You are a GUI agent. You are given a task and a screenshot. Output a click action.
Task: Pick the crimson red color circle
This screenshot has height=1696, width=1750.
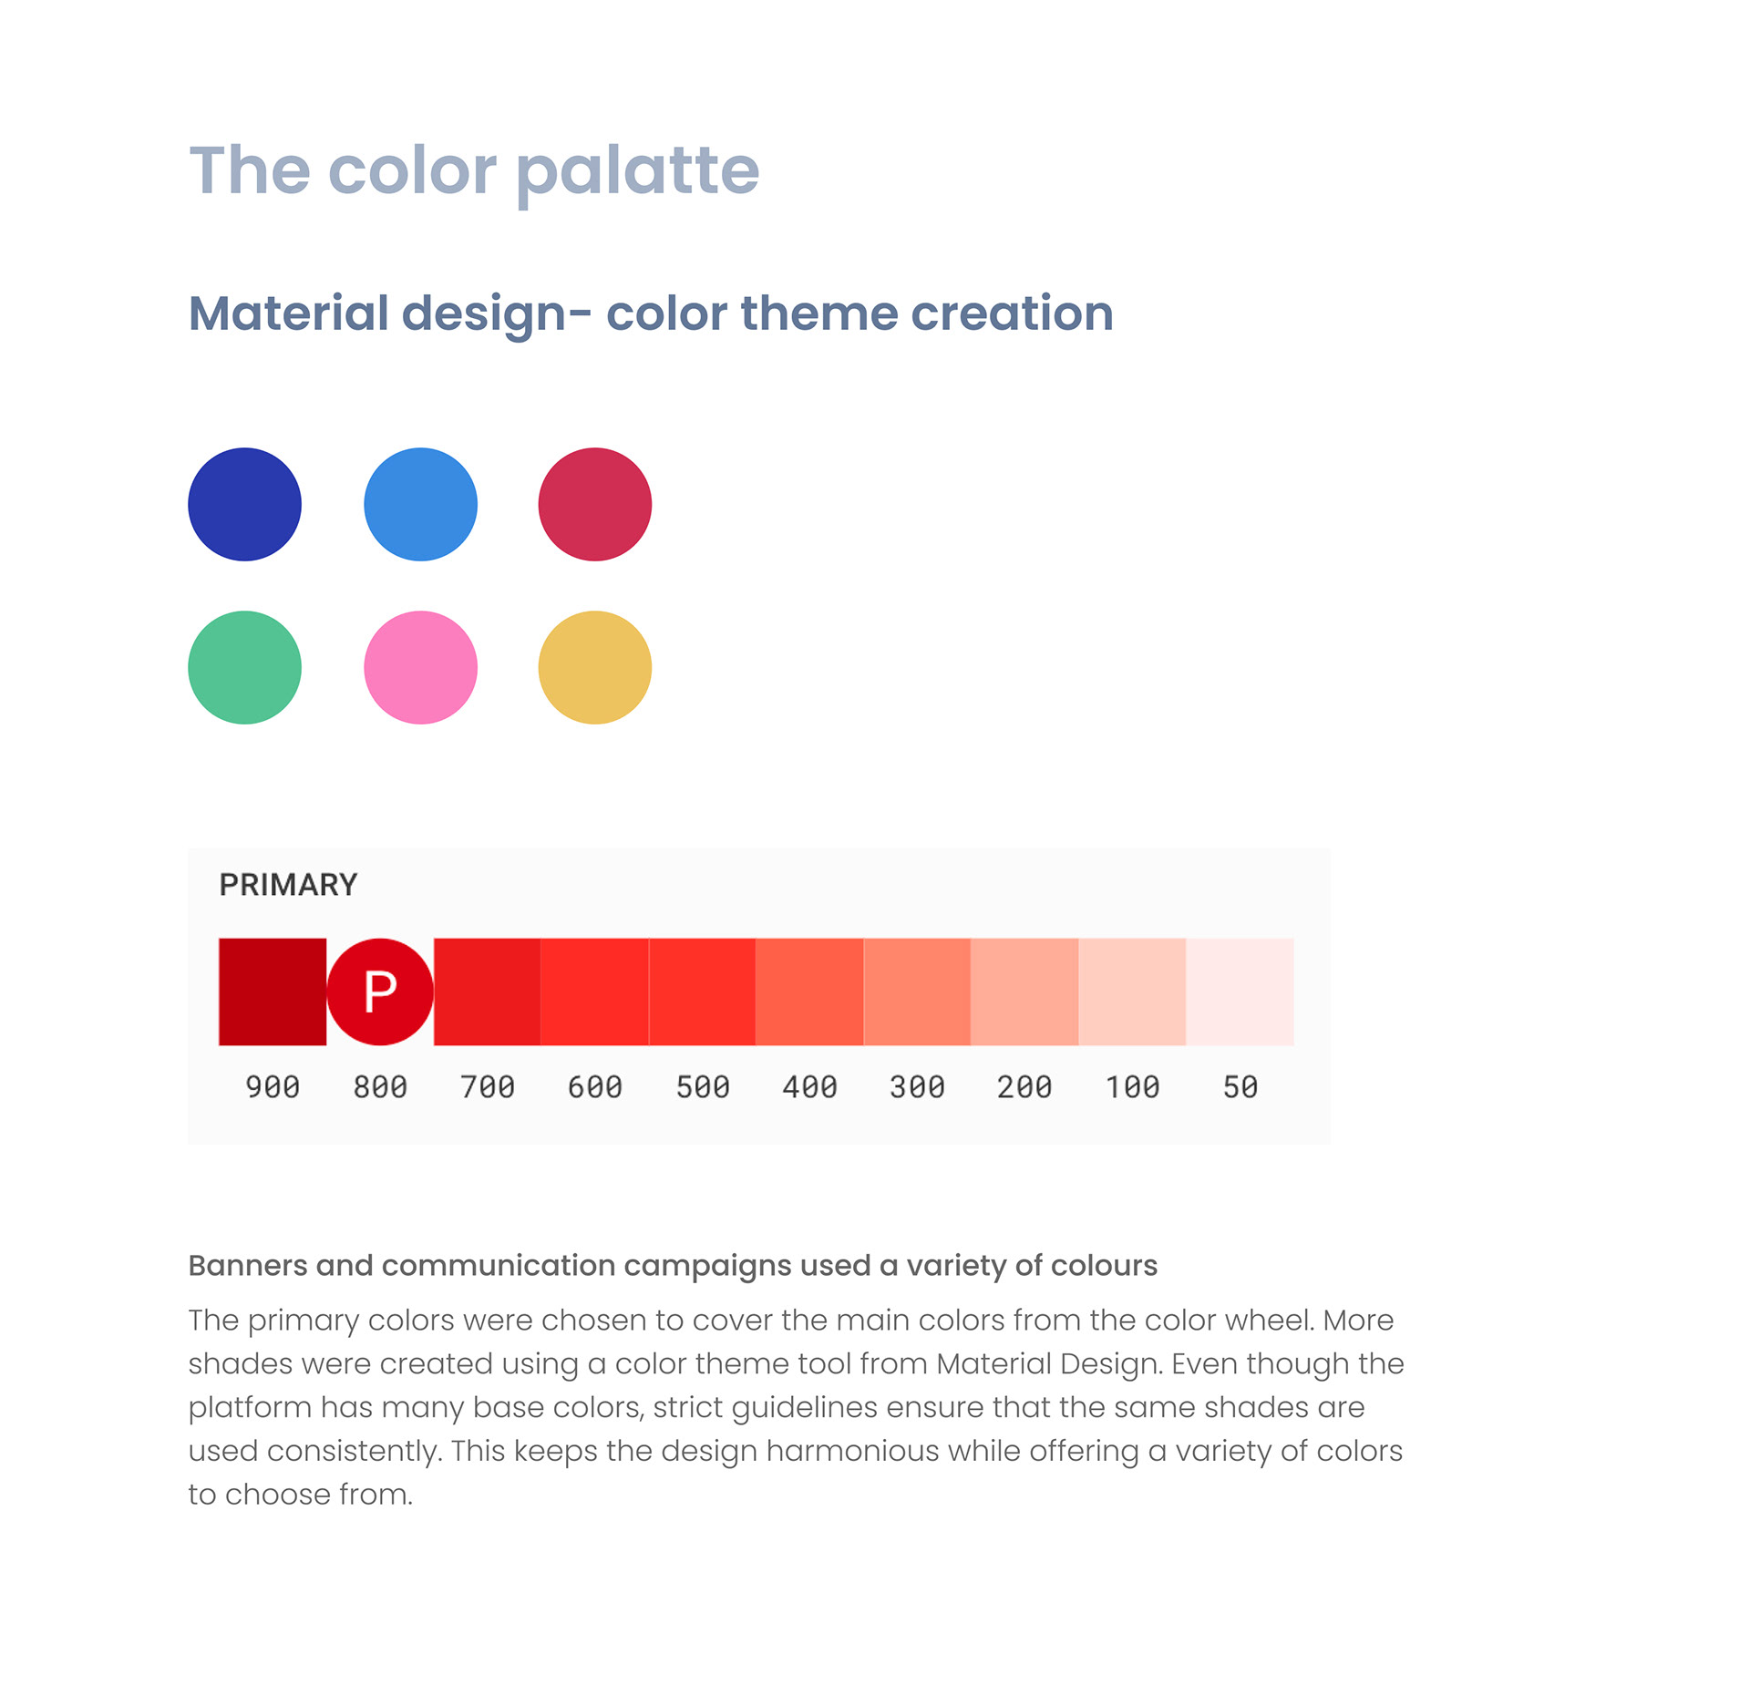(x=595, y=504)
